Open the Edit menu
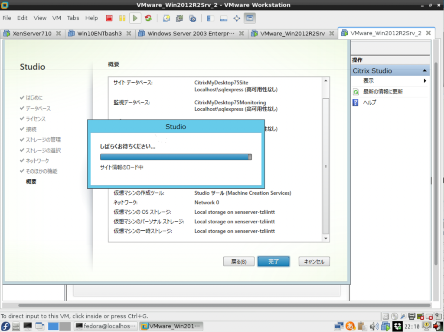Viewport: 444px width, 332px height. click(x=22, y=18)
